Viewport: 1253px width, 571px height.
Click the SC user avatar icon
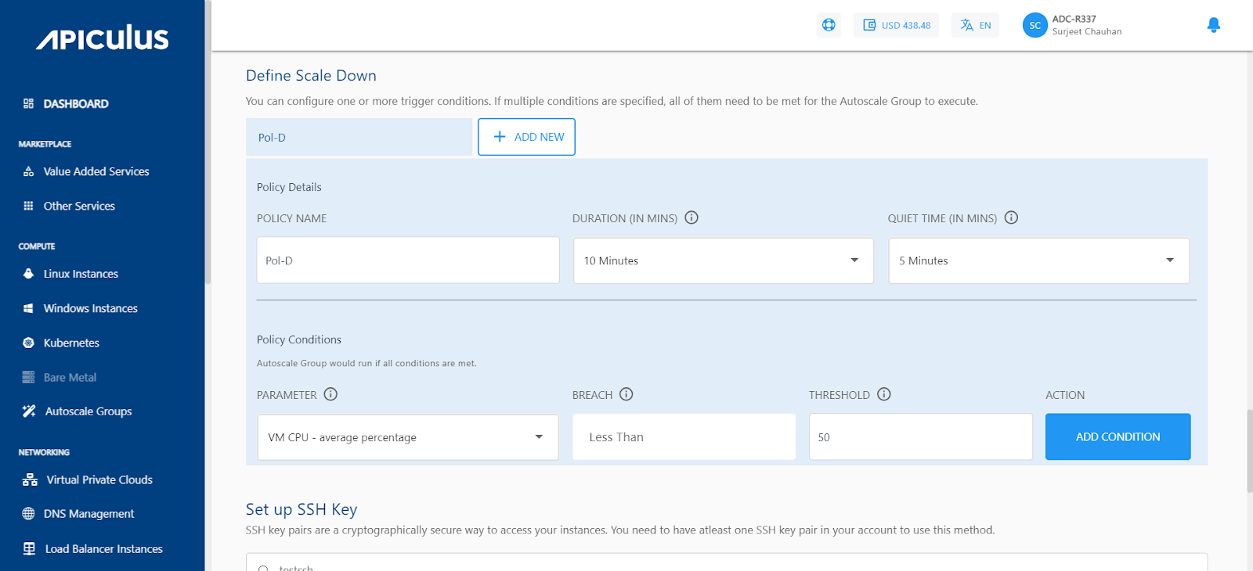coord(1035,25)
